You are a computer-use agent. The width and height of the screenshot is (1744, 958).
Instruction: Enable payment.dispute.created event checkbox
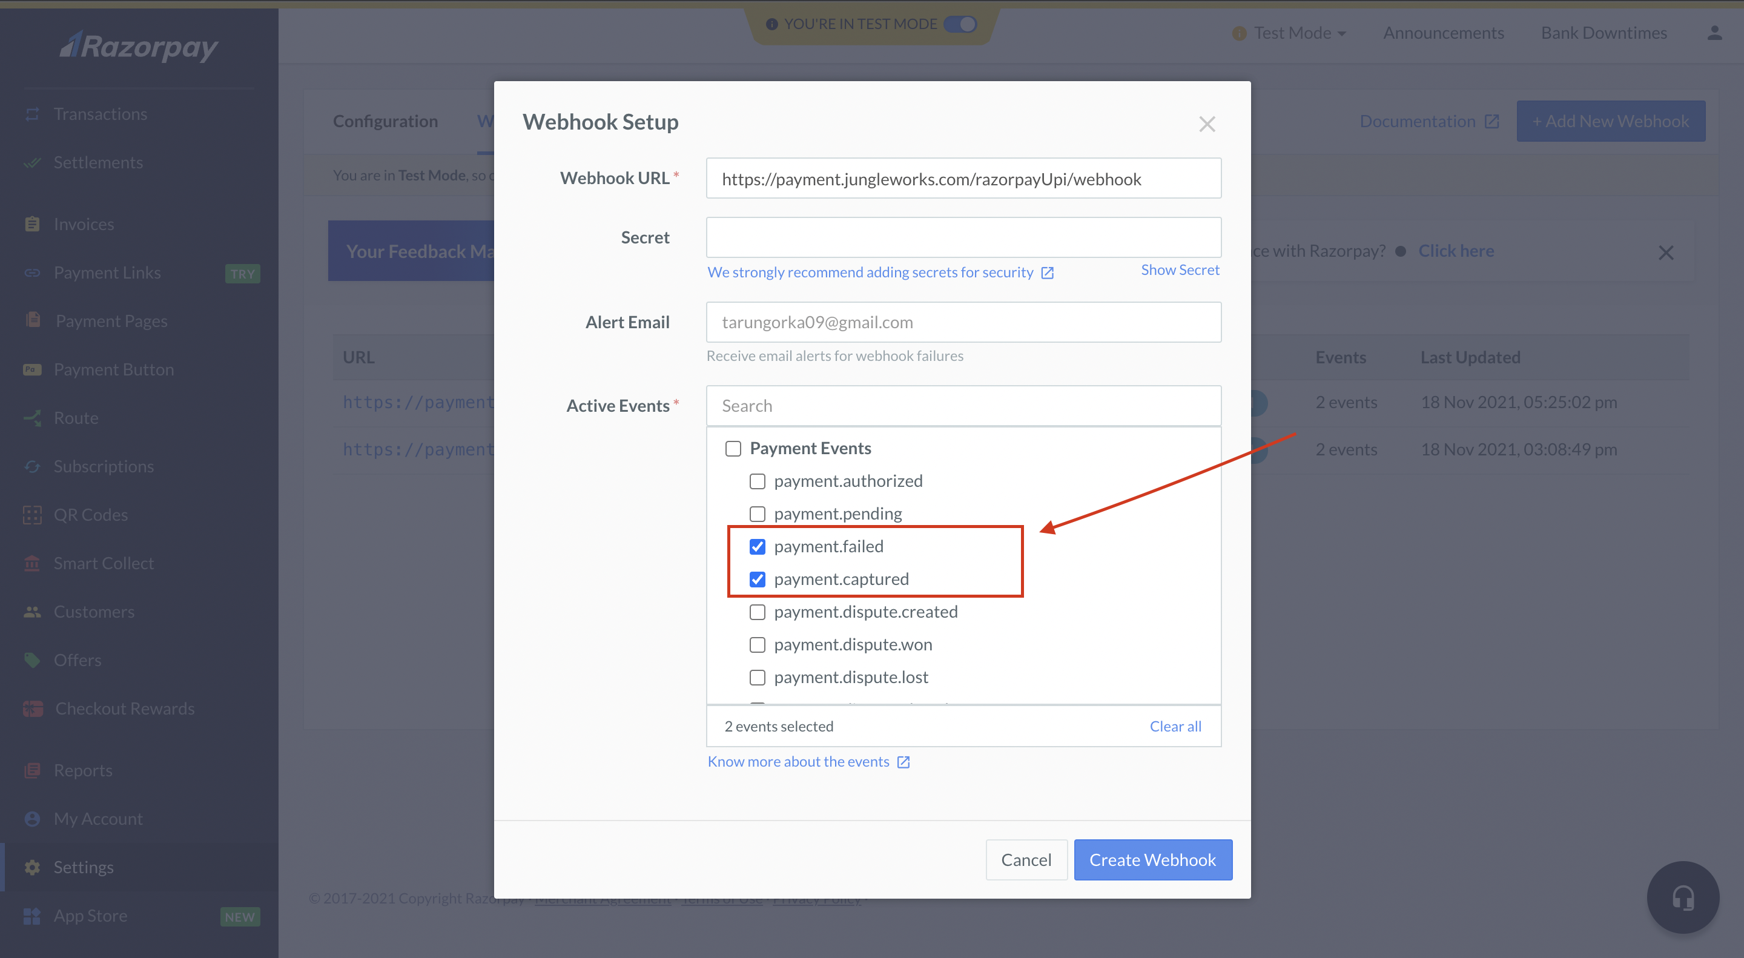(758, 612)
